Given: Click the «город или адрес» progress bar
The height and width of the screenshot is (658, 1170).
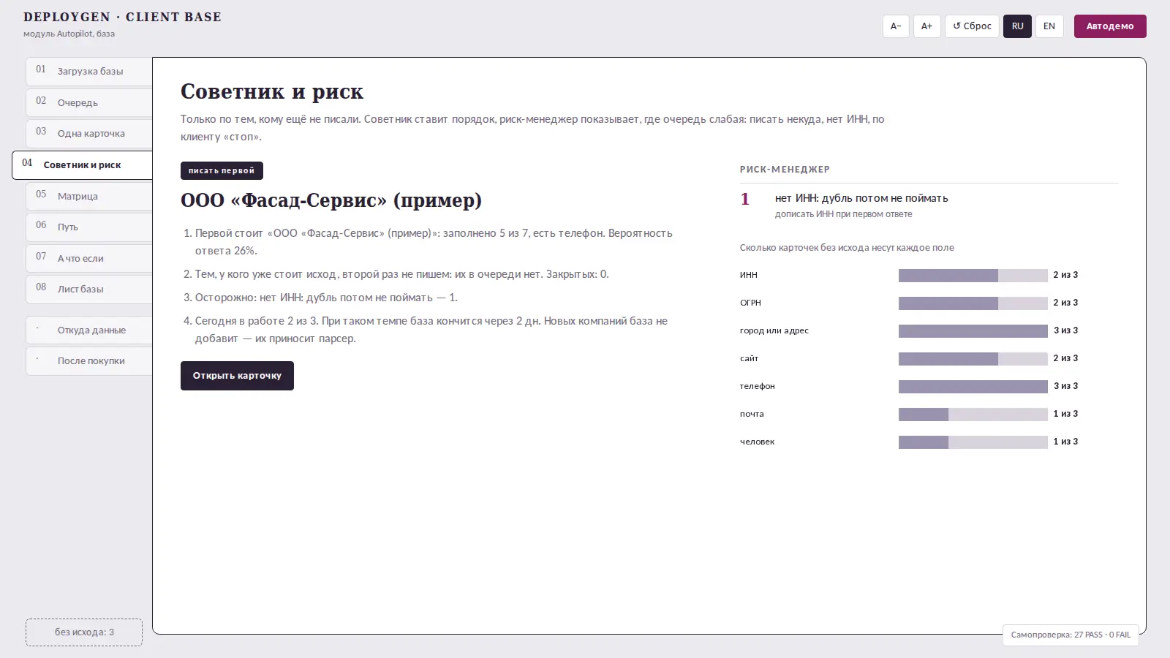Looking at the screenshot, I should coord(973,331).
